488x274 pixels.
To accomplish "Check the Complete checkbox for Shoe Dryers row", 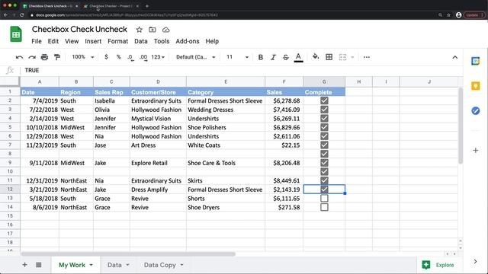I will pyautogui.click(x=324, y=207).
